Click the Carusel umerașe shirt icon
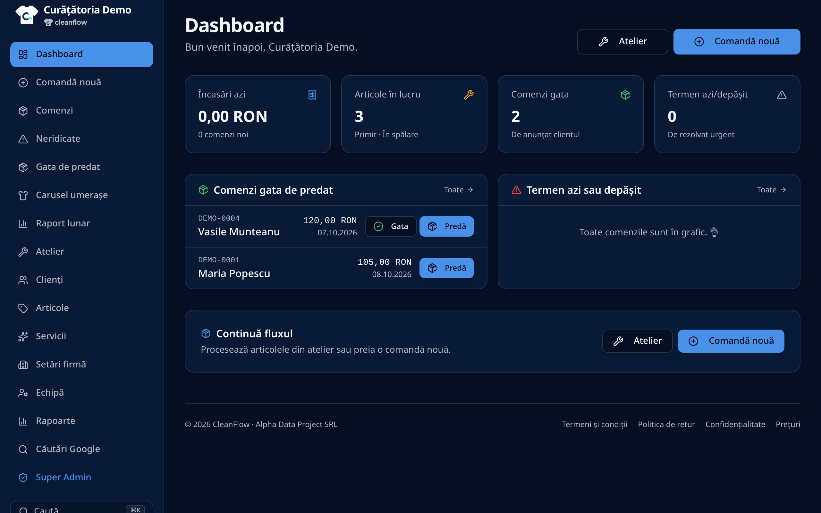 pyautogui.click(x=23, y=196)
